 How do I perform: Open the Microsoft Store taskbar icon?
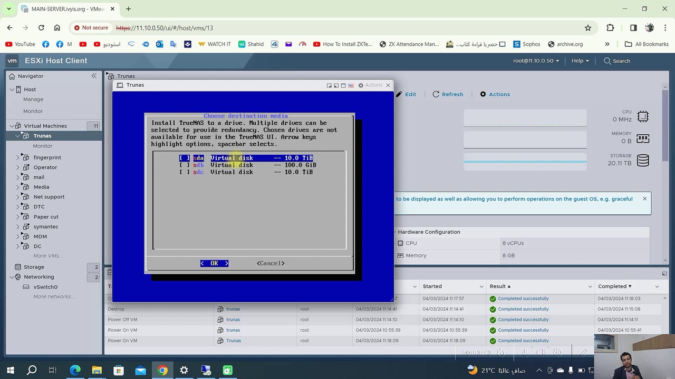(119, 370)
